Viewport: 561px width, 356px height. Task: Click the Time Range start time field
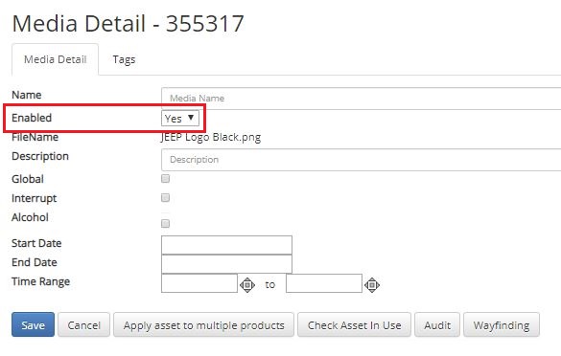point(199,283)
